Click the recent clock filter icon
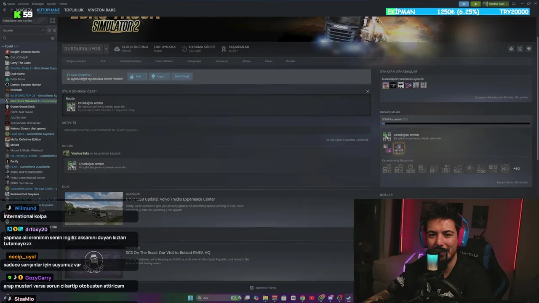The image size is (539, 303). pos(49,30)
